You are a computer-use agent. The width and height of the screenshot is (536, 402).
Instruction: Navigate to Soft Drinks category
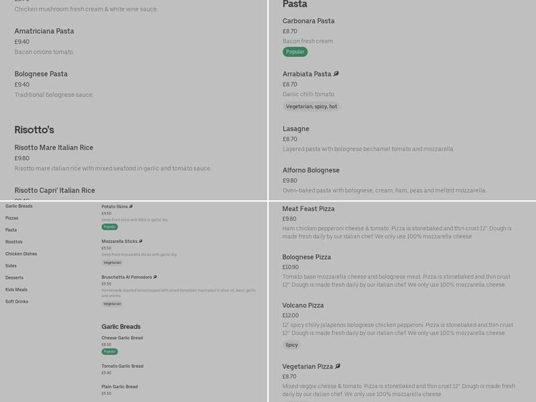tap(17, 301)
